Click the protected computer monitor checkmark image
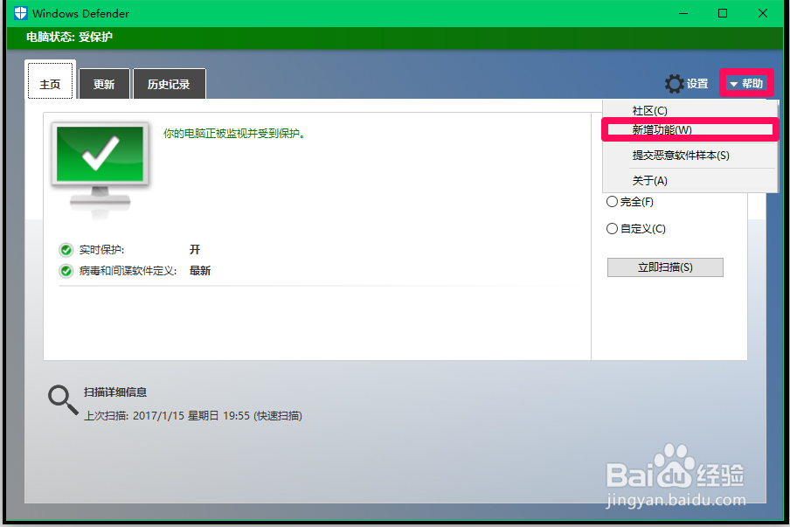 click(x=100, y=169)
